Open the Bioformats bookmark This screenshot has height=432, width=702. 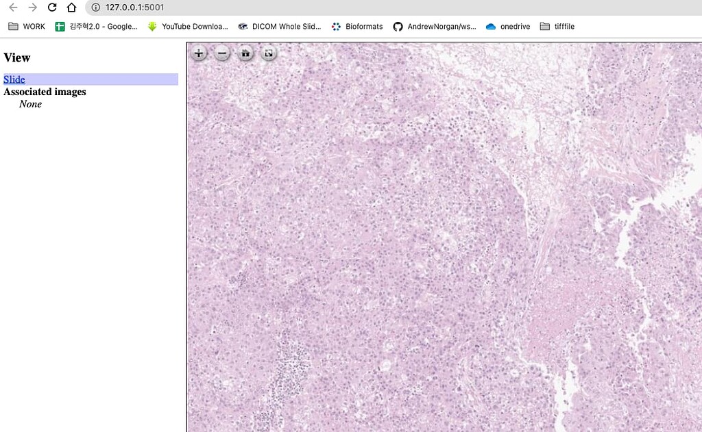coord(356,26)
